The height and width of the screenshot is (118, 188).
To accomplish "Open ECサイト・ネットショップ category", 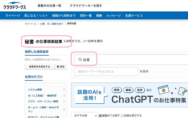I will pos(43,117).
